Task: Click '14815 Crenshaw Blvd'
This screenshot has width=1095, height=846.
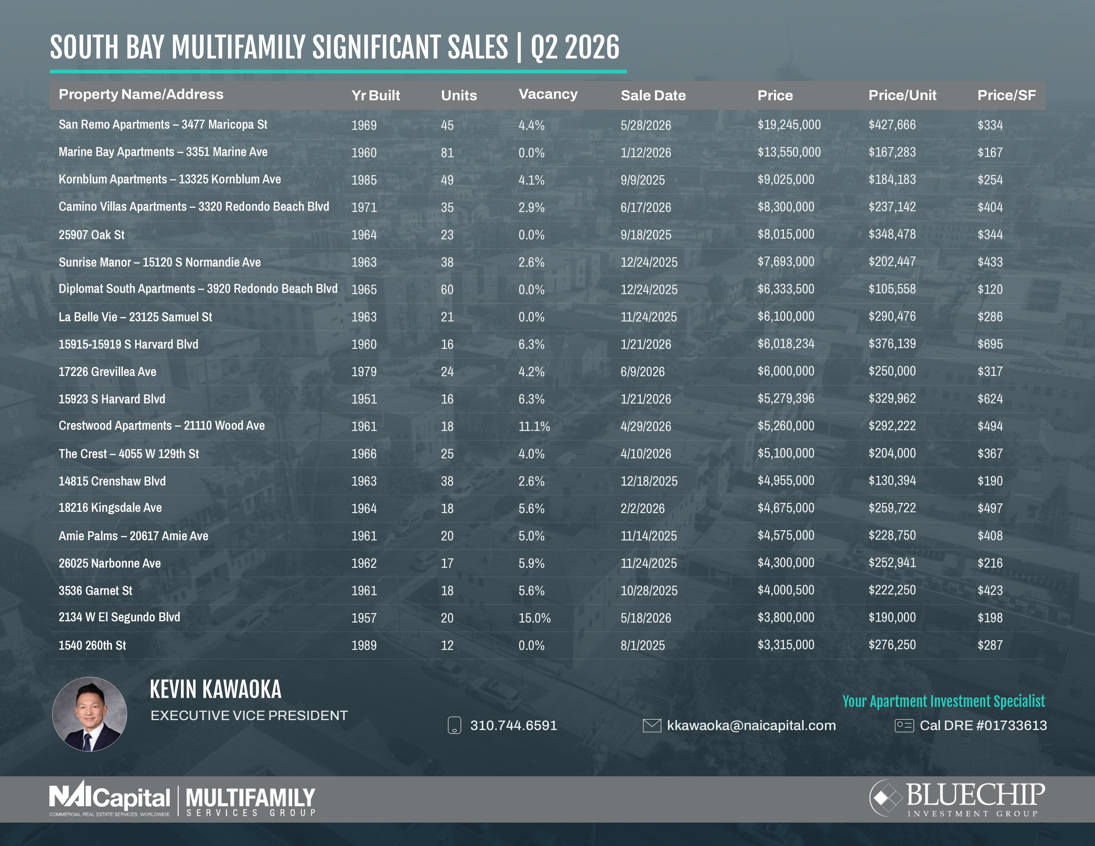Action: (x=112, y=481)
